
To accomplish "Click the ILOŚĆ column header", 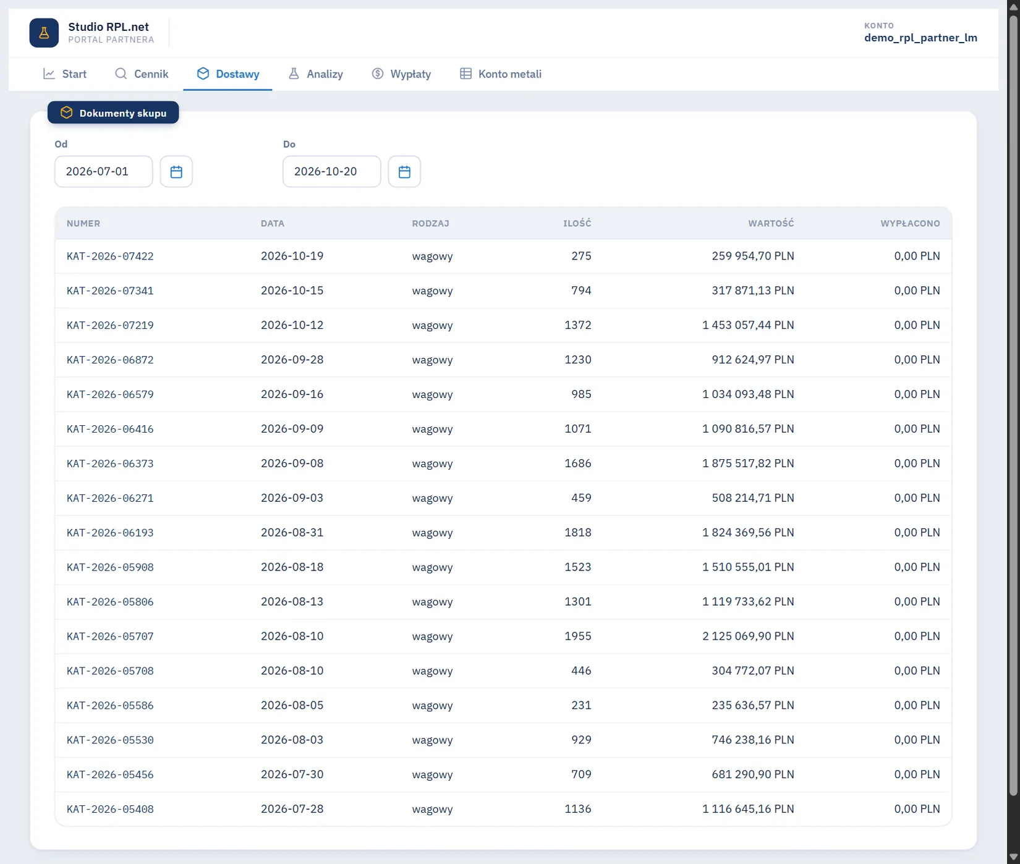I will click(x=577, y=224).
